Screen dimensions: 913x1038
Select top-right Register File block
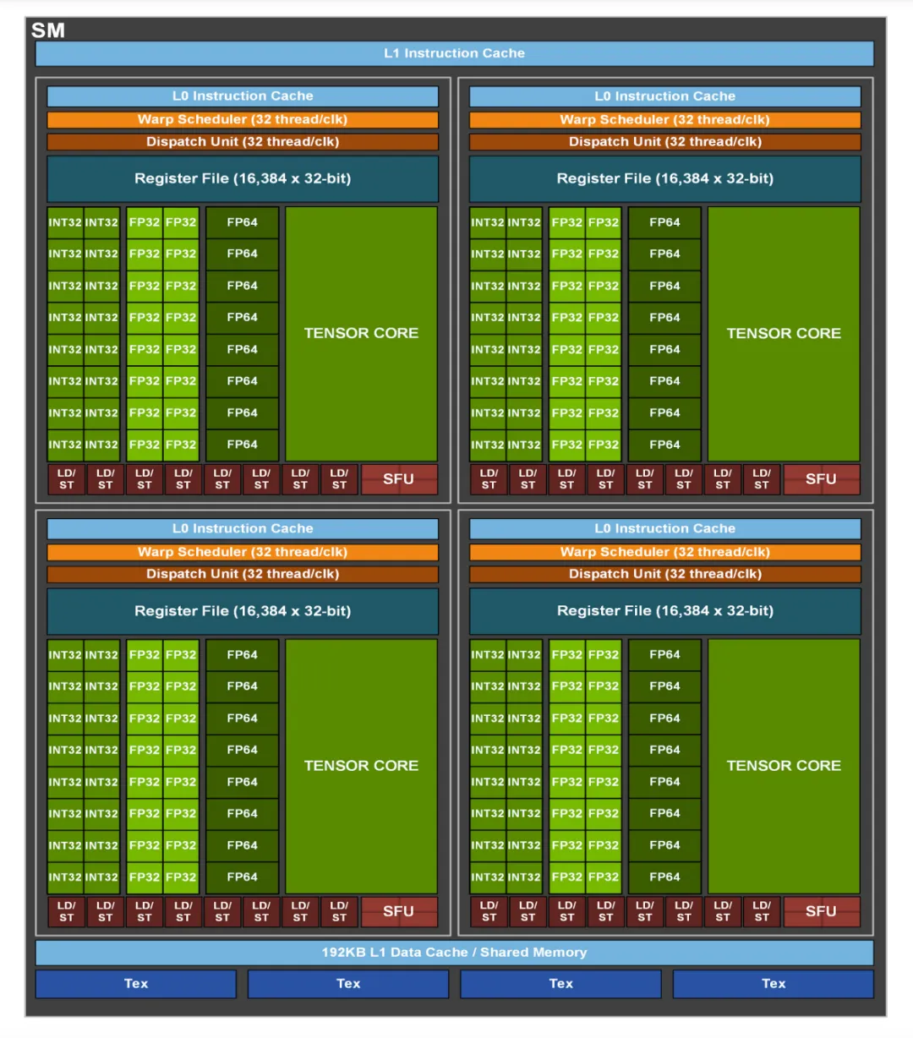coord(664,179)
